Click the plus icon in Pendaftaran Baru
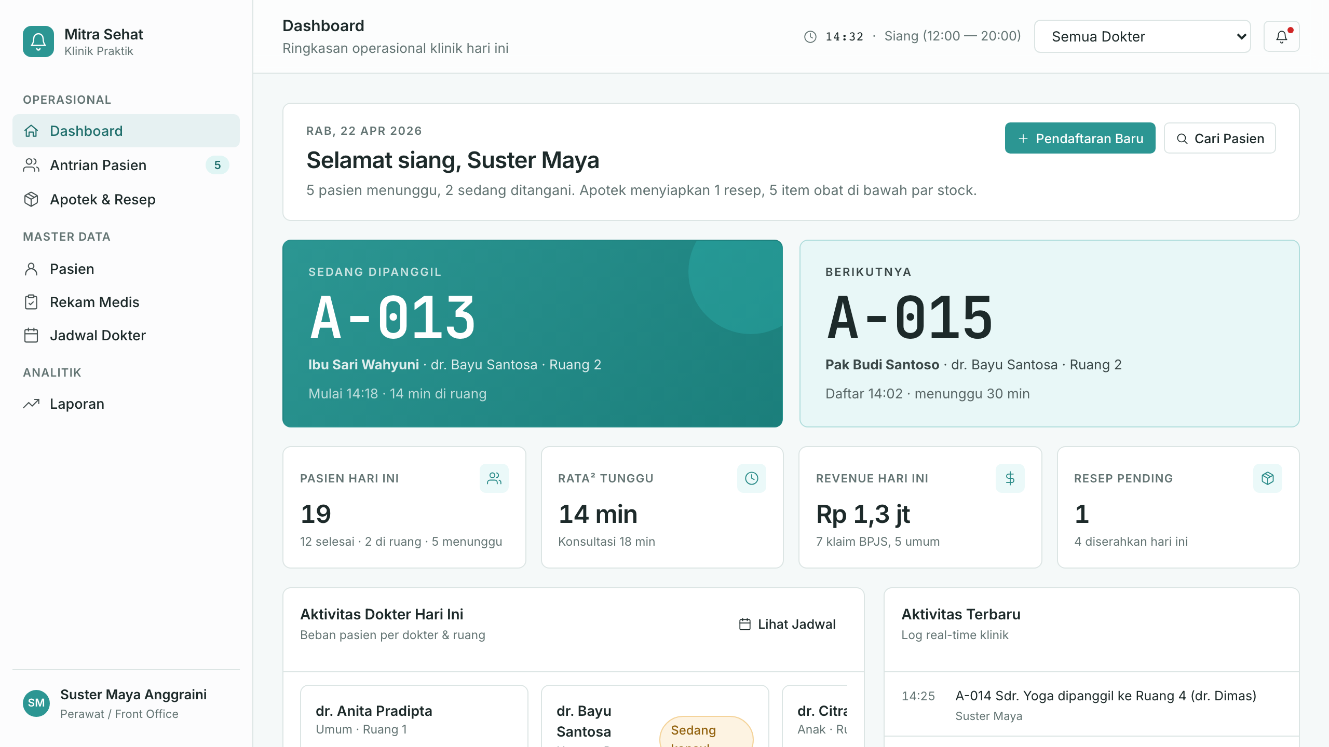Viewport: 1329px width, 747px height. 1023,139
